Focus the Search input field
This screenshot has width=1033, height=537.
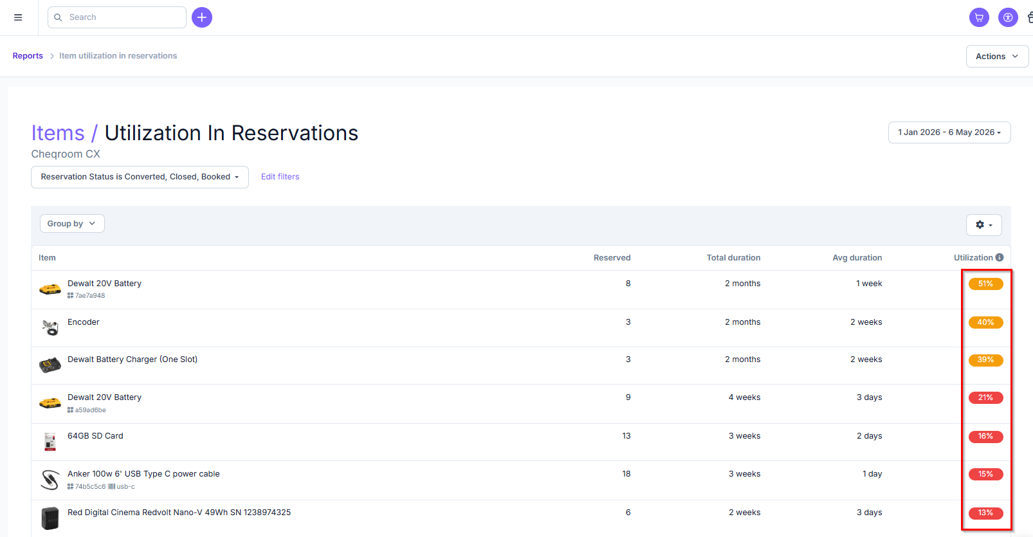click(x=117, y=17)
